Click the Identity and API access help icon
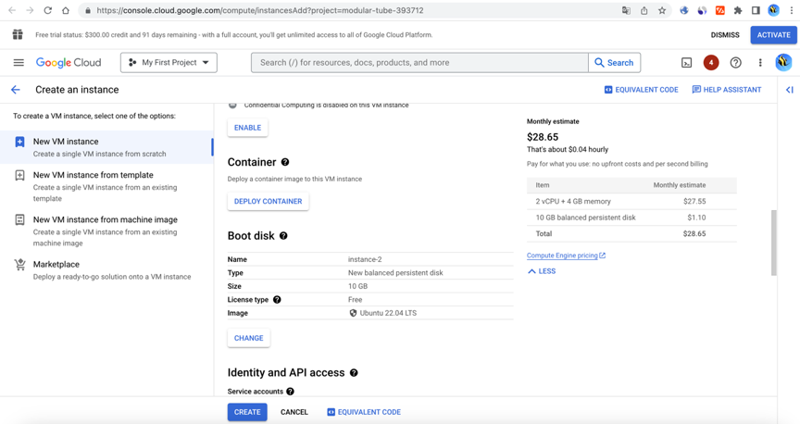This screenshot has height=424, width=800. (354, 373)
